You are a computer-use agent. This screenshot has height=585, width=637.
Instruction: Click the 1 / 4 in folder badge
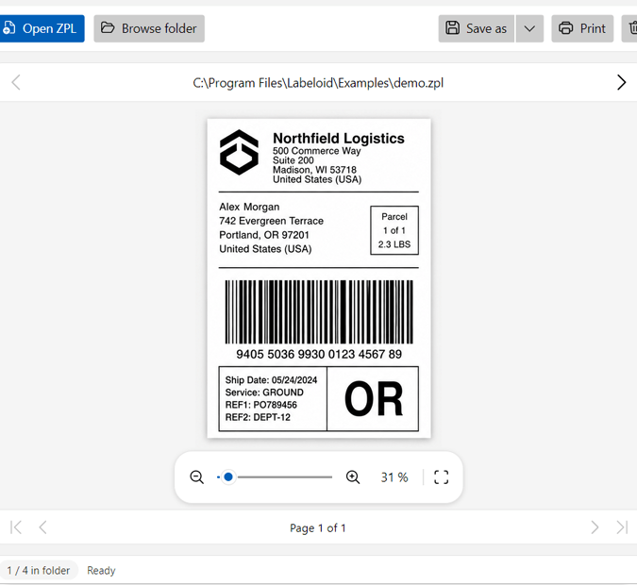click(39, 570)
